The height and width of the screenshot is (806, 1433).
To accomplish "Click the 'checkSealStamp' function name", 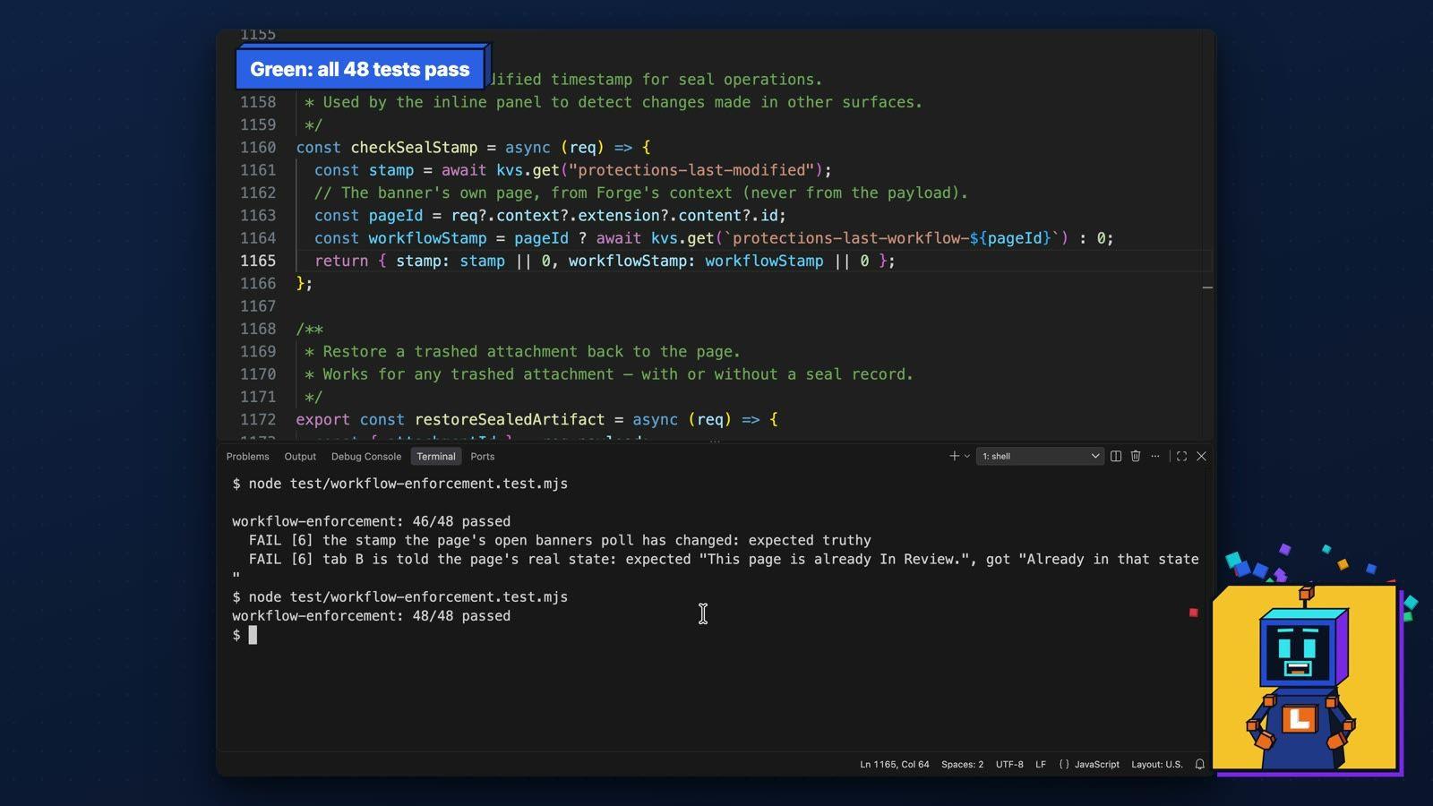I will click(414, 148).
